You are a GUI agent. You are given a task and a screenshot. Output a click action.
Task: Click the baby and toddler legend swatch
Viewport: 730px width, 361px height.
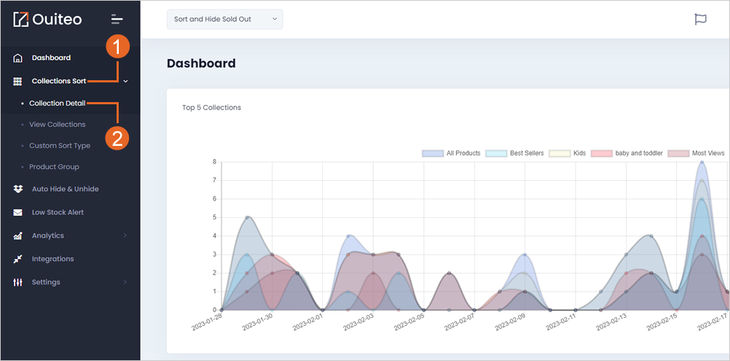pyautogui.click(x=602, y=153)
